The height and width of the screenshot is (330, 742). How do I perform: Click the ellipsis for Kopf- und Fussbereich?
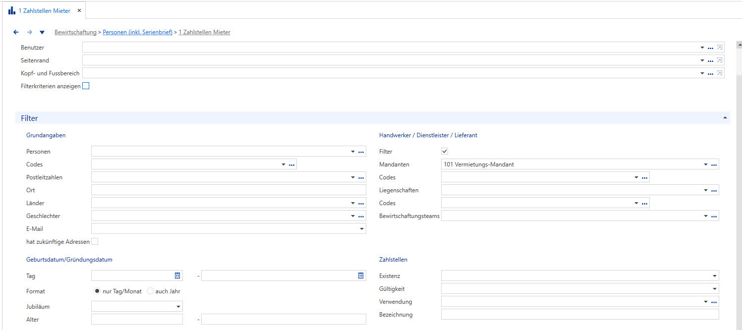(710, 73)
